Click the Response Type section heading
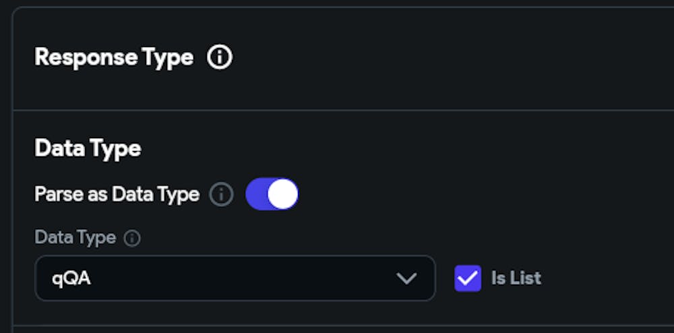The image size is (674, 333). click(114, 58)
